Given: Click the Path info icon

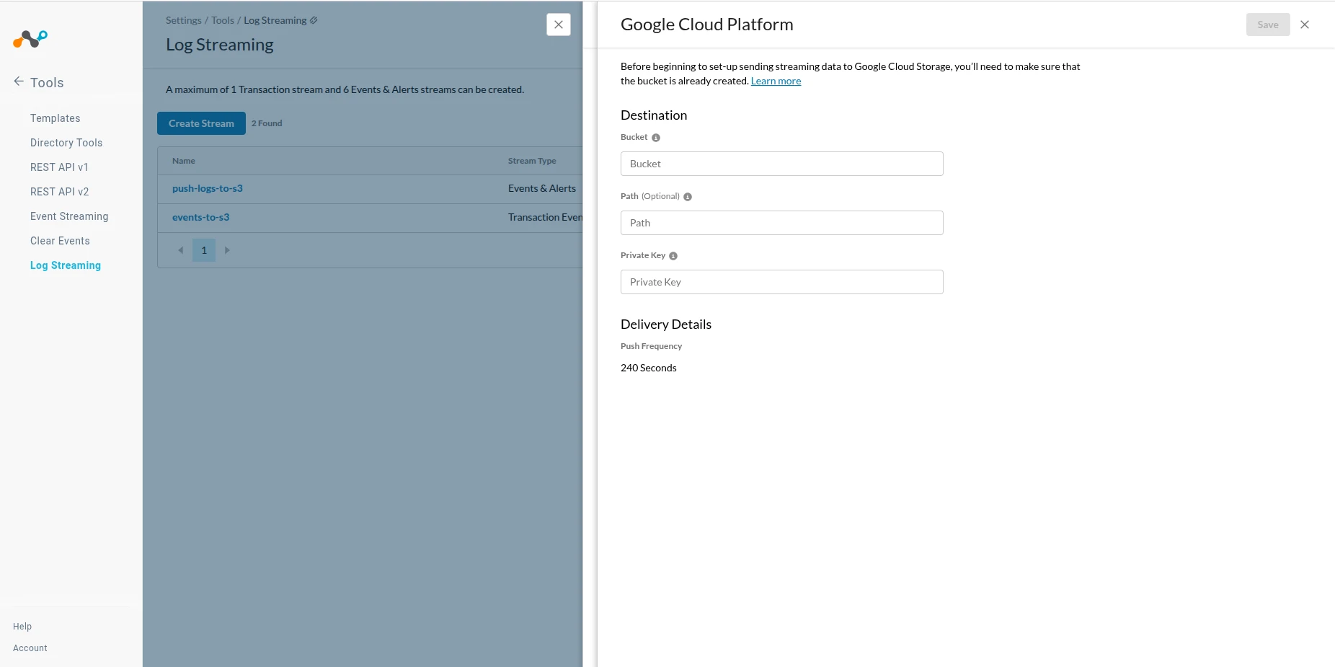Looking at the screenshot, I should 688,197.
